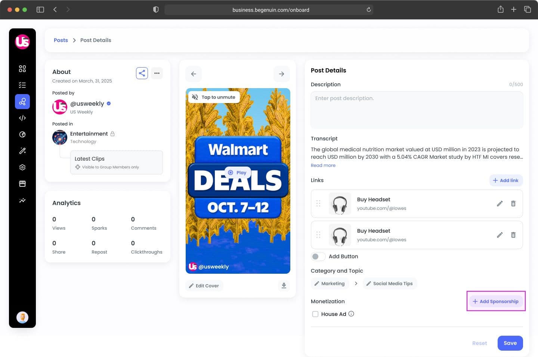Click Read more under the transcript
The height and width of the screenshot is (357, 538).
tap(323, 165)
